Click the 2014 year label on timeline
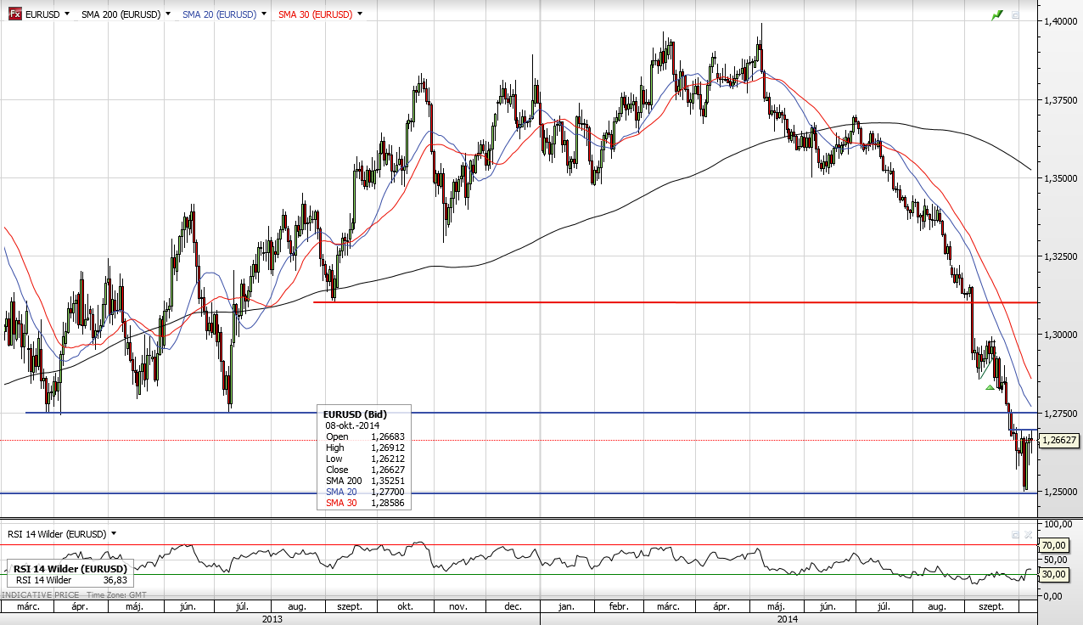The height and width of the screenshot is (625, 1083). tap(788, 619)
